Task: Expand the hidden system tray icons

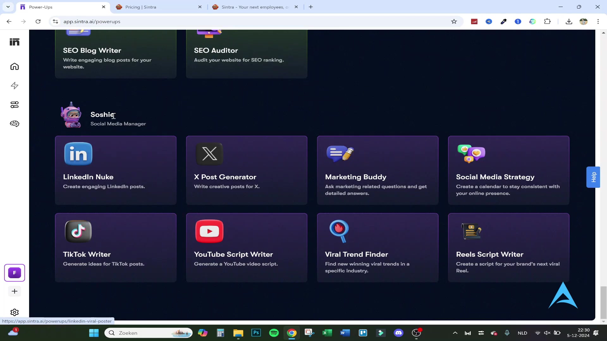Action: [455, 333]
